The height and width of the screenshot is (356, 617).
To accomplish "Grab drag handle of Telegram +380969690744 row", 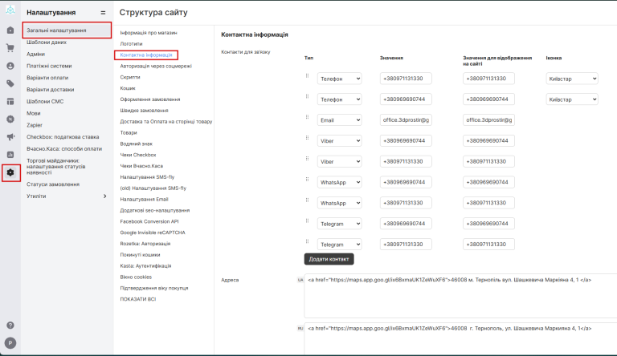I will click(308, 220).
